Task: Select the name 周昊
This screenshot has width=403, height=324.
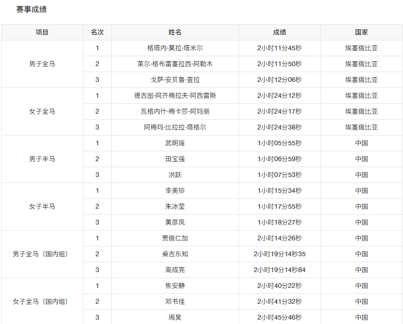Action: point(175,317)
